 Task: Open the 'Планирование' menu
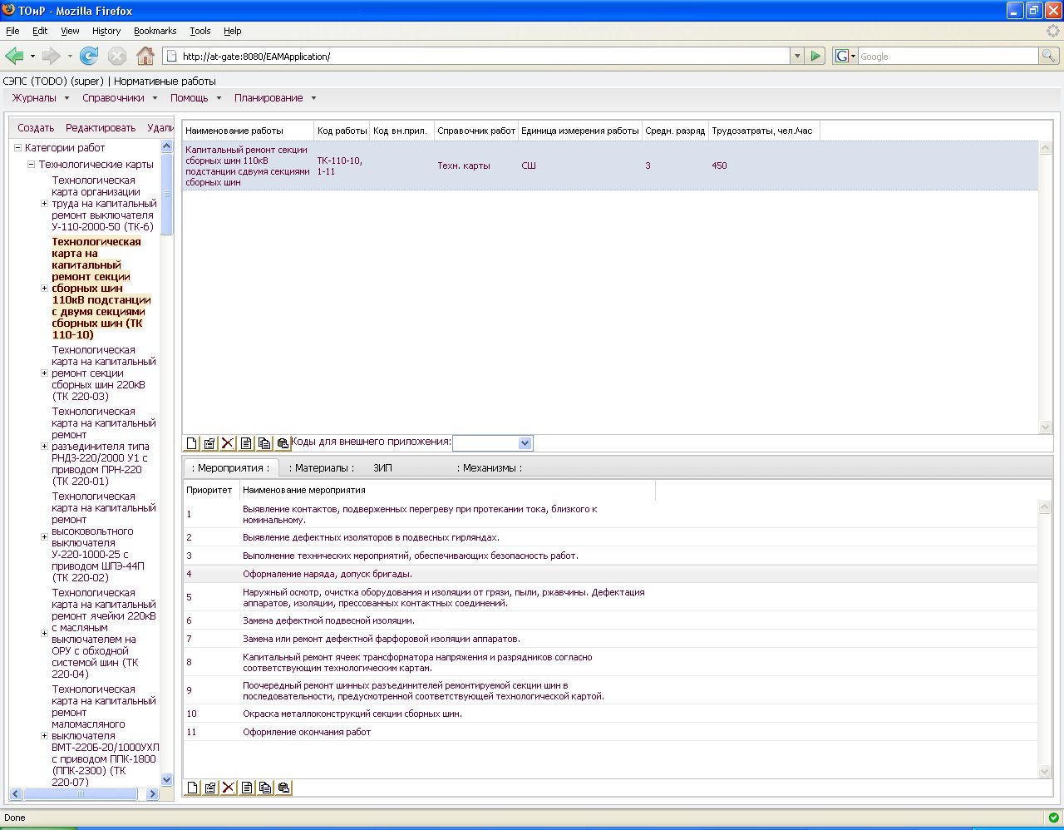pos(275,98)
